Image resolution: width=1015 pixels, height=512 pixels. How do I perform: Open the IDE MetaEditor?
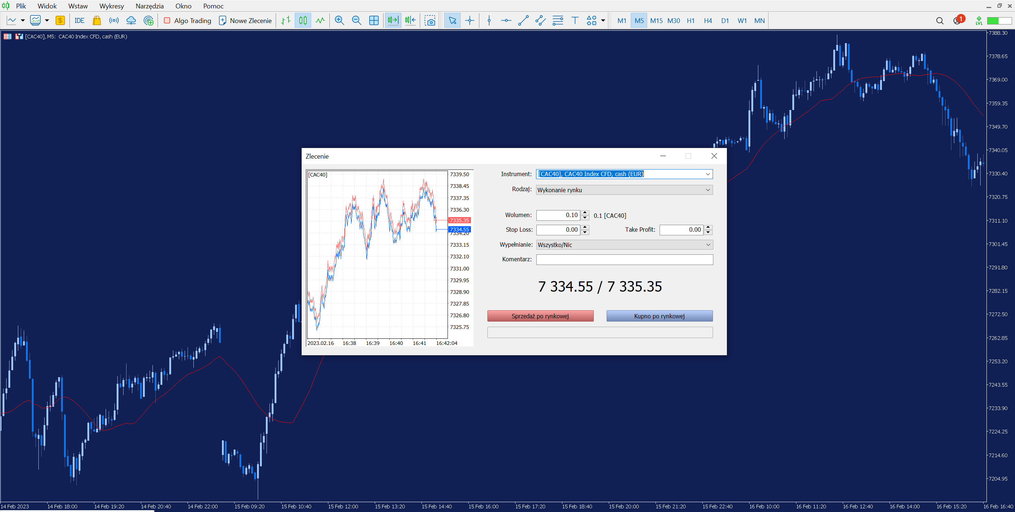click(79, 20)
